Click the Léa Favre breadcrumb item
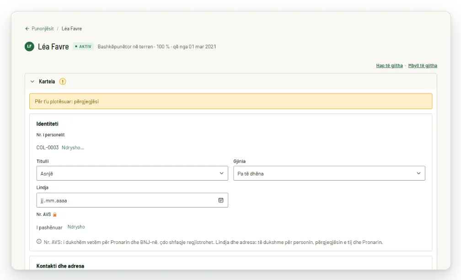The width and height of the screenshot is (461, 280). [x=72, y=29]
